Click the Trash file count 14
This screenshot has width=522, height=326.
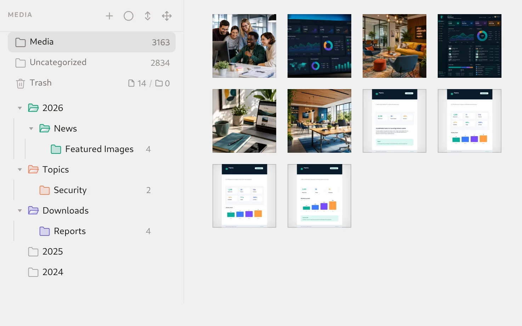click(x=142, y=83)
